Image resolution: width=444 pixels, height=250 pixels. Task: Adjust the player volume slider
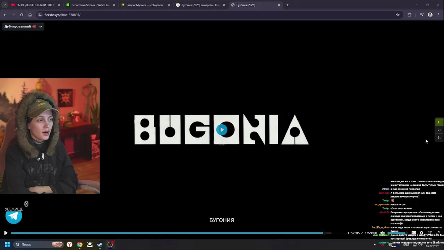[398, 233]
